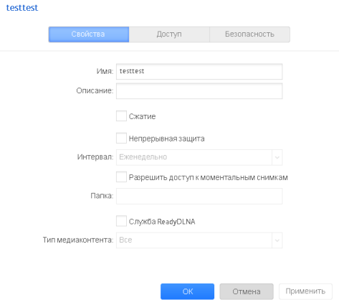Open the Тип медиаконтента dropdown arrow
Image resolution: width=339 pixels, height=305 pixels.
tap(277, 240)
